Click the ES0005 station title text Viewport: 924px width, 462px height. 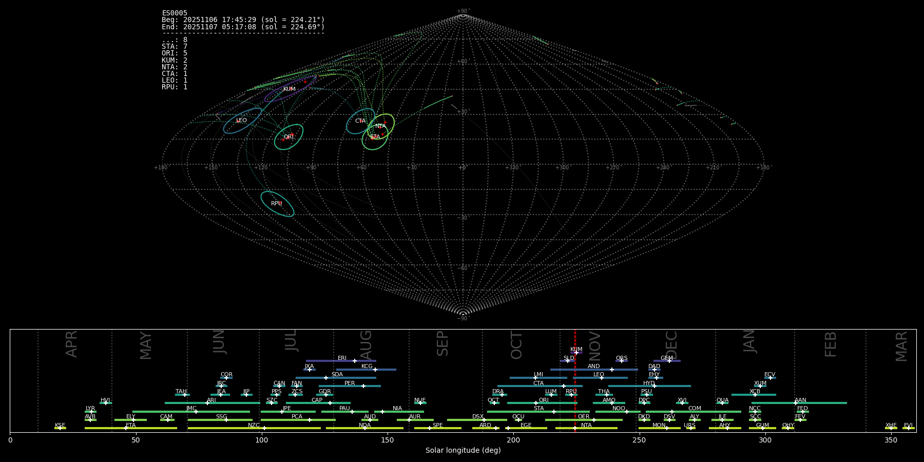coord(175,13)
